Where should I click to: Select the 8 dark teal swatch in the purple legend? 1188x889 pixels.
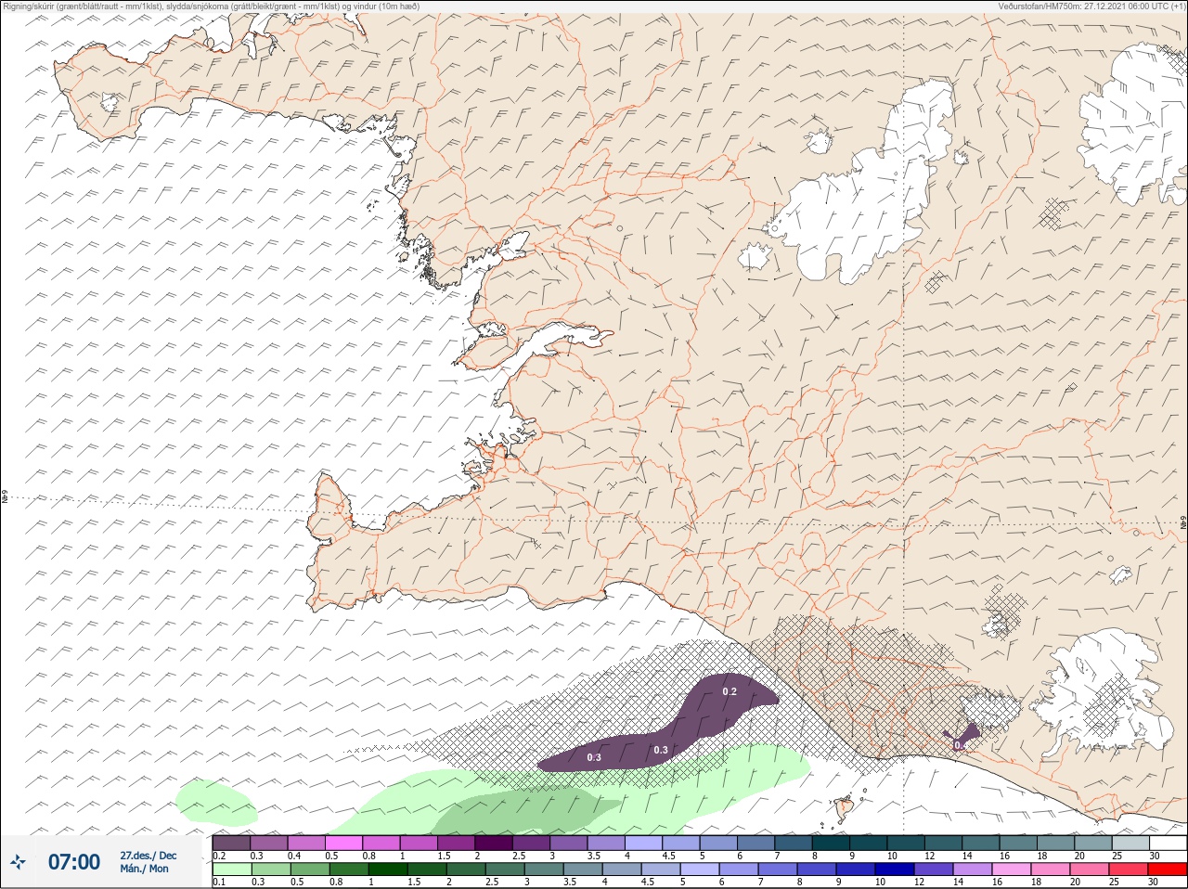pyautogui.click(x=831, y=843)
